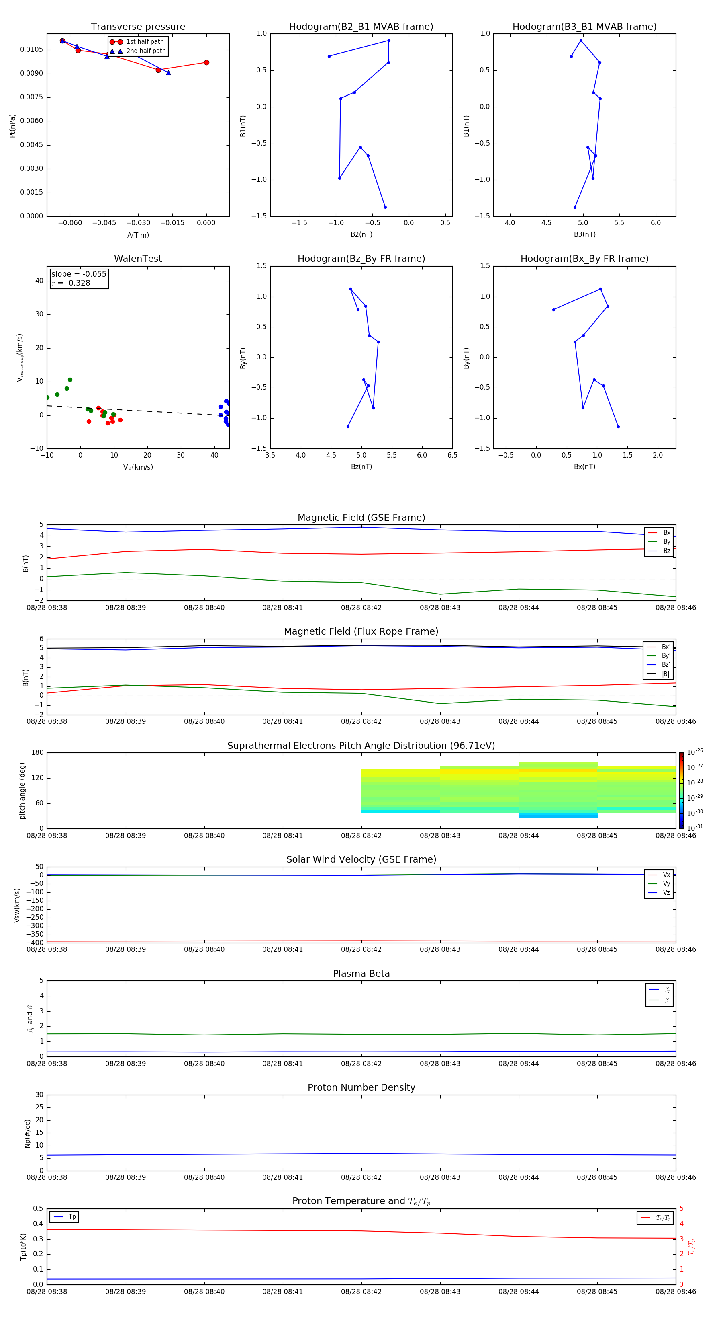Click the "A(T·m)" x-axis label
723x1327 pixels.
pos(138,235)
